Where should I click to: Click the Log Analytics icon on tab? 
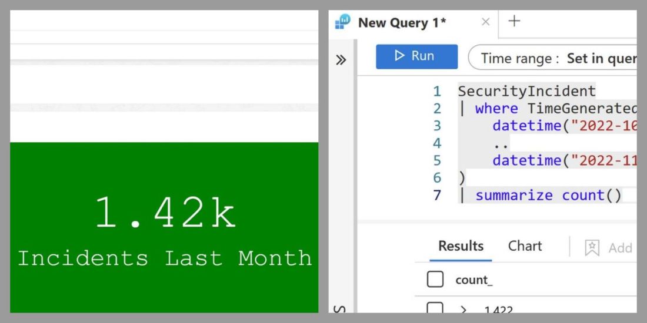pos(342,21)
